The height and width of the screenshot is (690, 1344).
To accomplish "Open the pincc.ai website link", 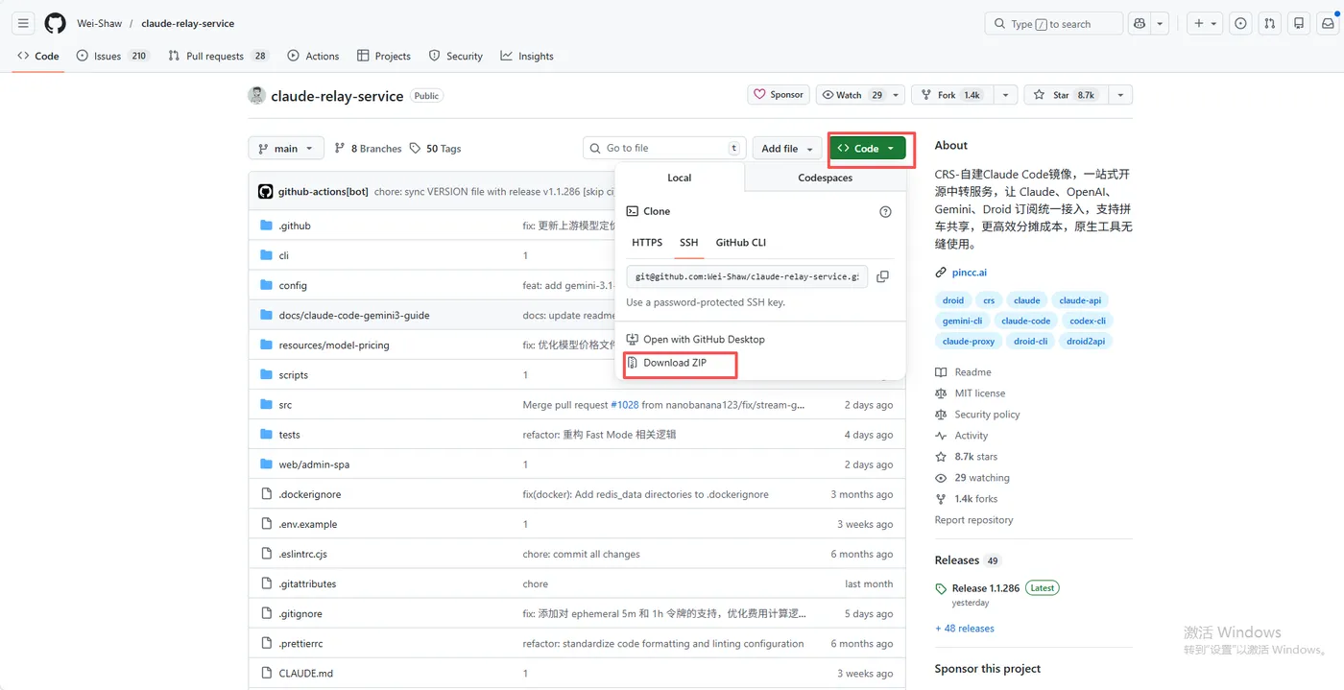I will (x=970, y=273).
